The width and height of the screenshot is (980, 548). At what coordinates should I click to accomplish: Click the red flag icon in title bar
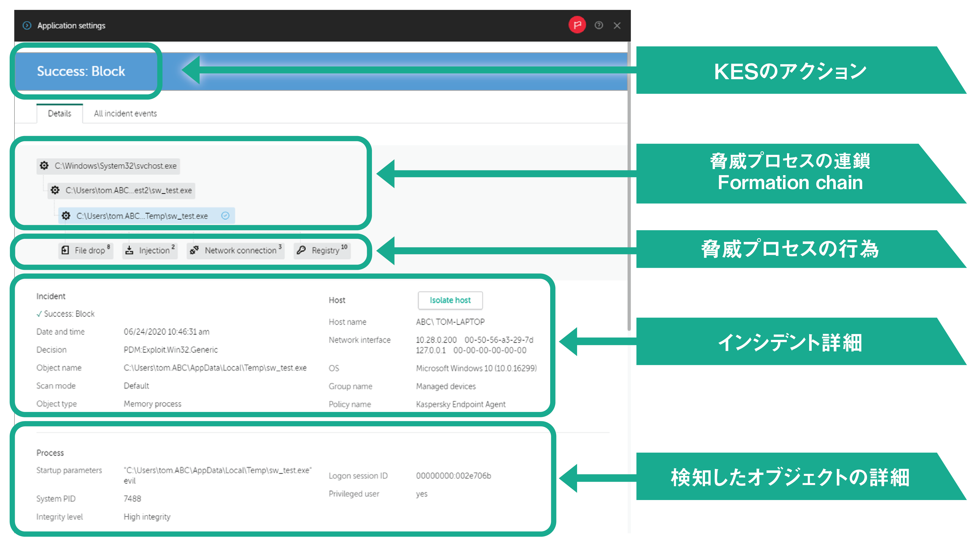pyautogui.click(x=577, y=25)
